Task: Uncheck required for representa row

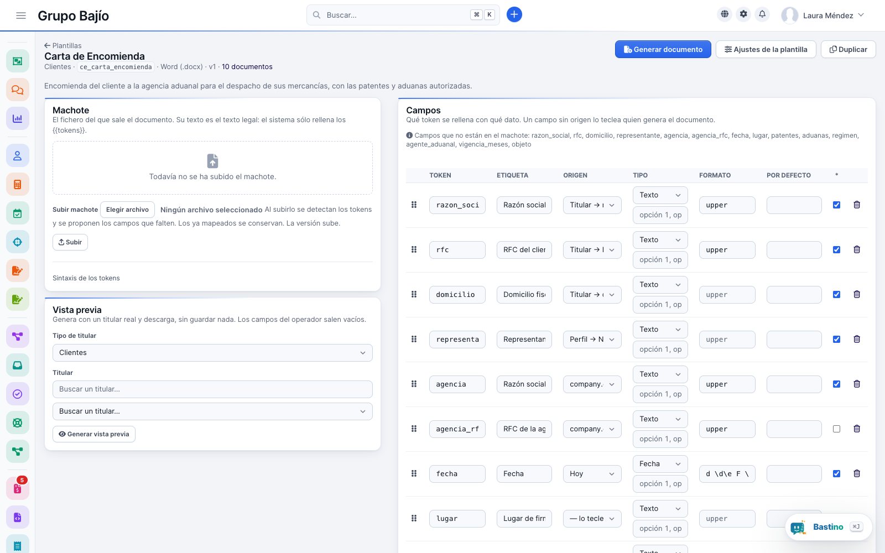Action: (836, 339)
